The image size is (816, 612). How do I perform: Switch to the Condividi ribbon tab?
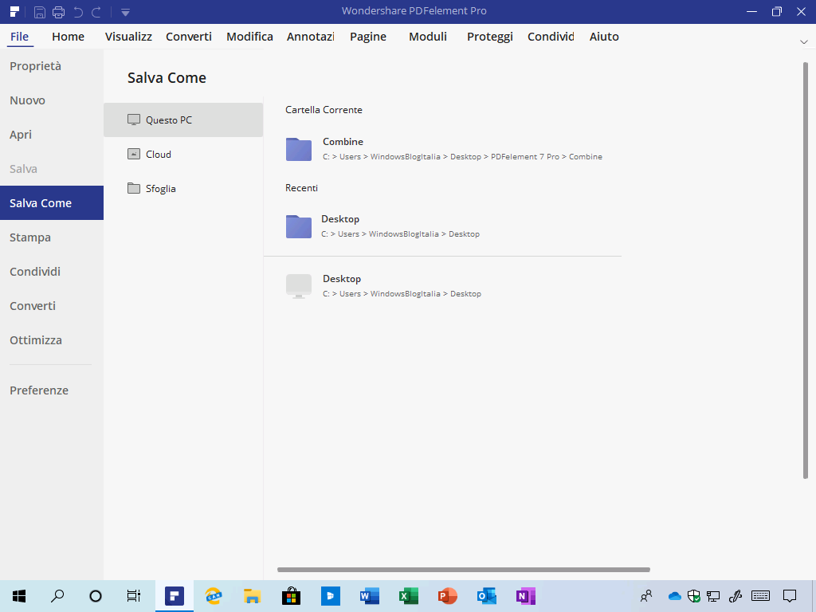pyautogui.click(x=551, y=37)
